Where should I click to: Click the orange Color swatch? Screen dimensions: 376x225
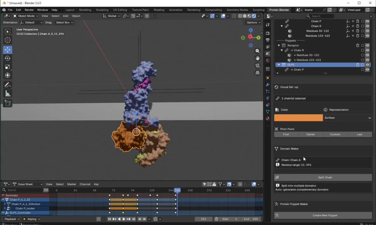point(298,118)
